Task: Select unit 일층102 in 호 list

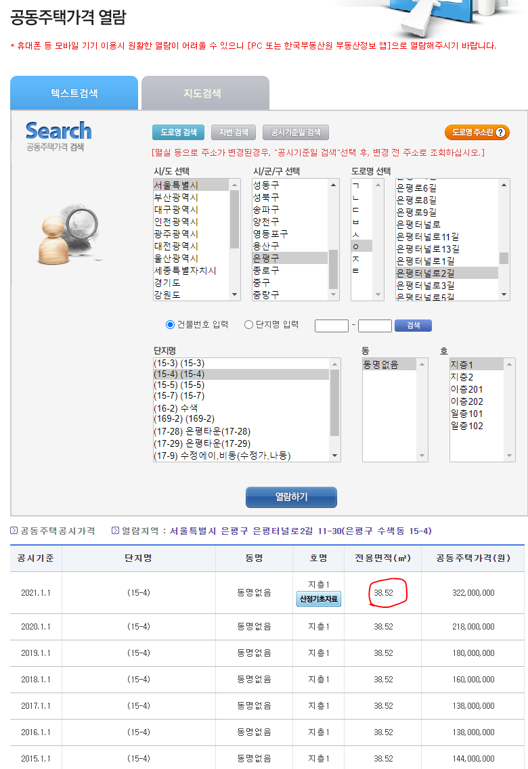Action: (x=477, y=426)
